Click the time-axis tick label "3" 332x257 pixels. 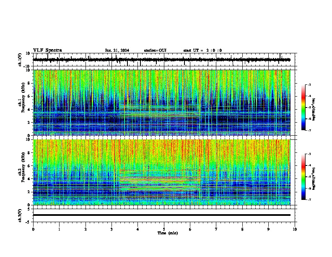pos(112,229)
